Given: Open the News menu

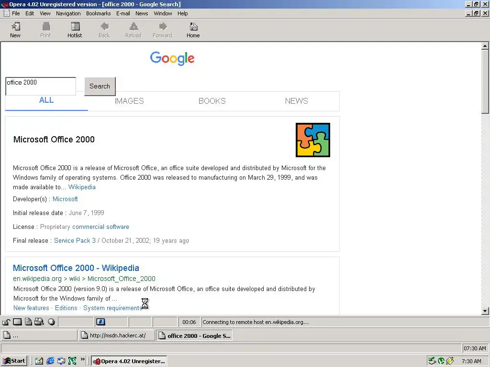Looking at the screenshot, I should [x=142, y=13].
